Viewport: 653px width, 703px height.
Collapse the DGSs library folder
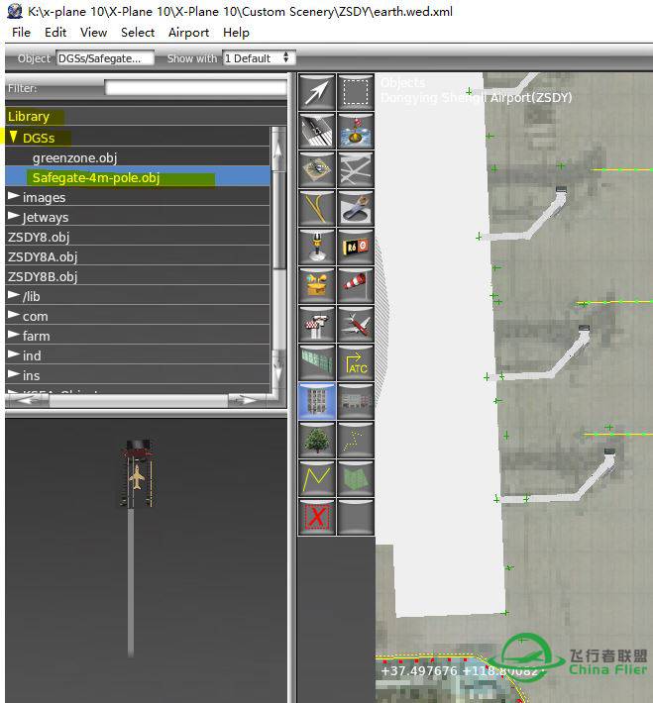[x=14, y=138]
